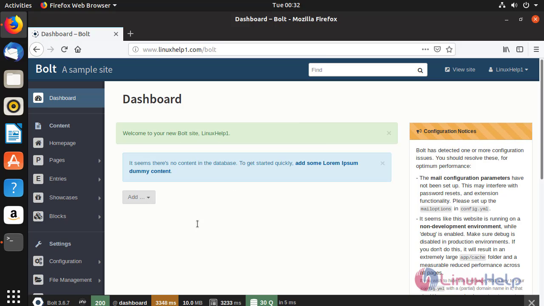Open Files from the Ubuntu dock

click(14, 79)
